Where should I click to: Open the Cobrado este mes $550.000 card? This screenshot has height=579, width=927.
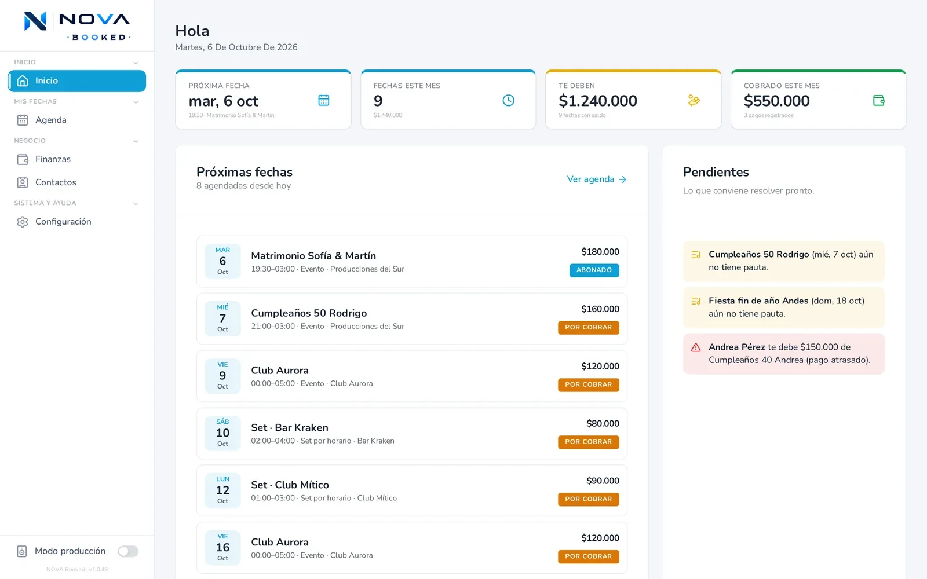click(818, 100)
